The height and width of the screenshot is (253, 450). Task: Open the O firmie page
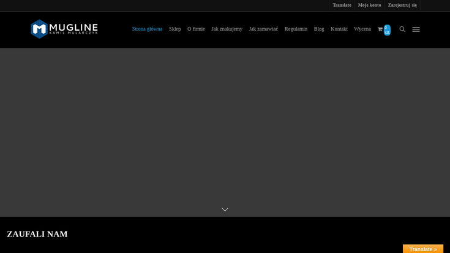click(196, 29)
